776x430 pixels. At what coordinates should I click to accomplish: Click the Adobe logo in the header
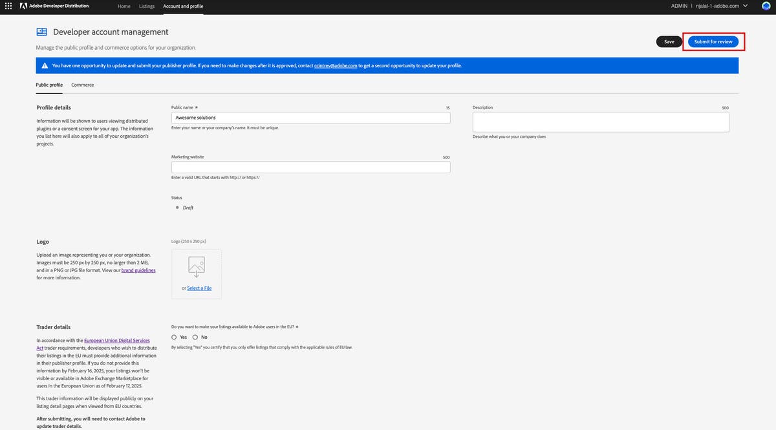pyautogui.click(x=23, y=6)
